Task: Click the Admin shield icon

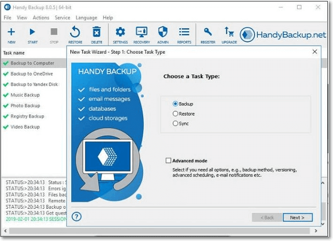Action: coord(163,32)
